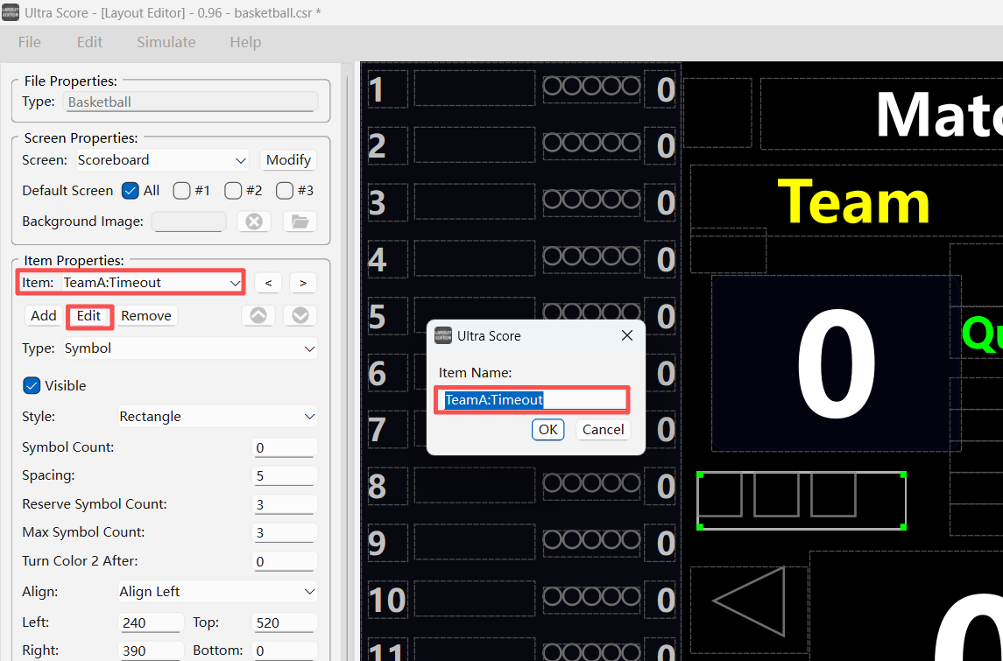The width and height of the screenshot is (1003, 661).
Task: Select the triangle arrow symbol on canvas
Action: pyautogui.click(x=749, y=601)
